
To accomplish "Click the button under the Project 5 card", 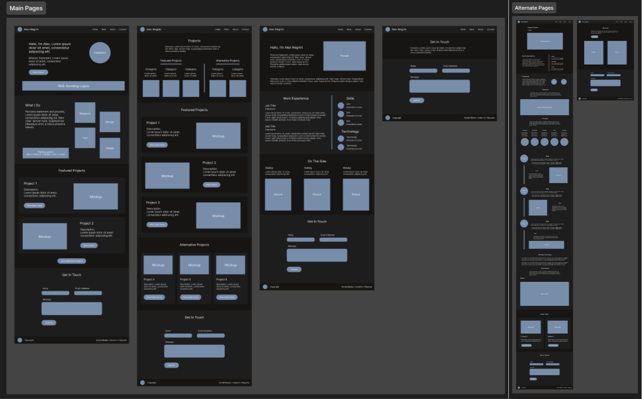I will [x=190, y=297].
